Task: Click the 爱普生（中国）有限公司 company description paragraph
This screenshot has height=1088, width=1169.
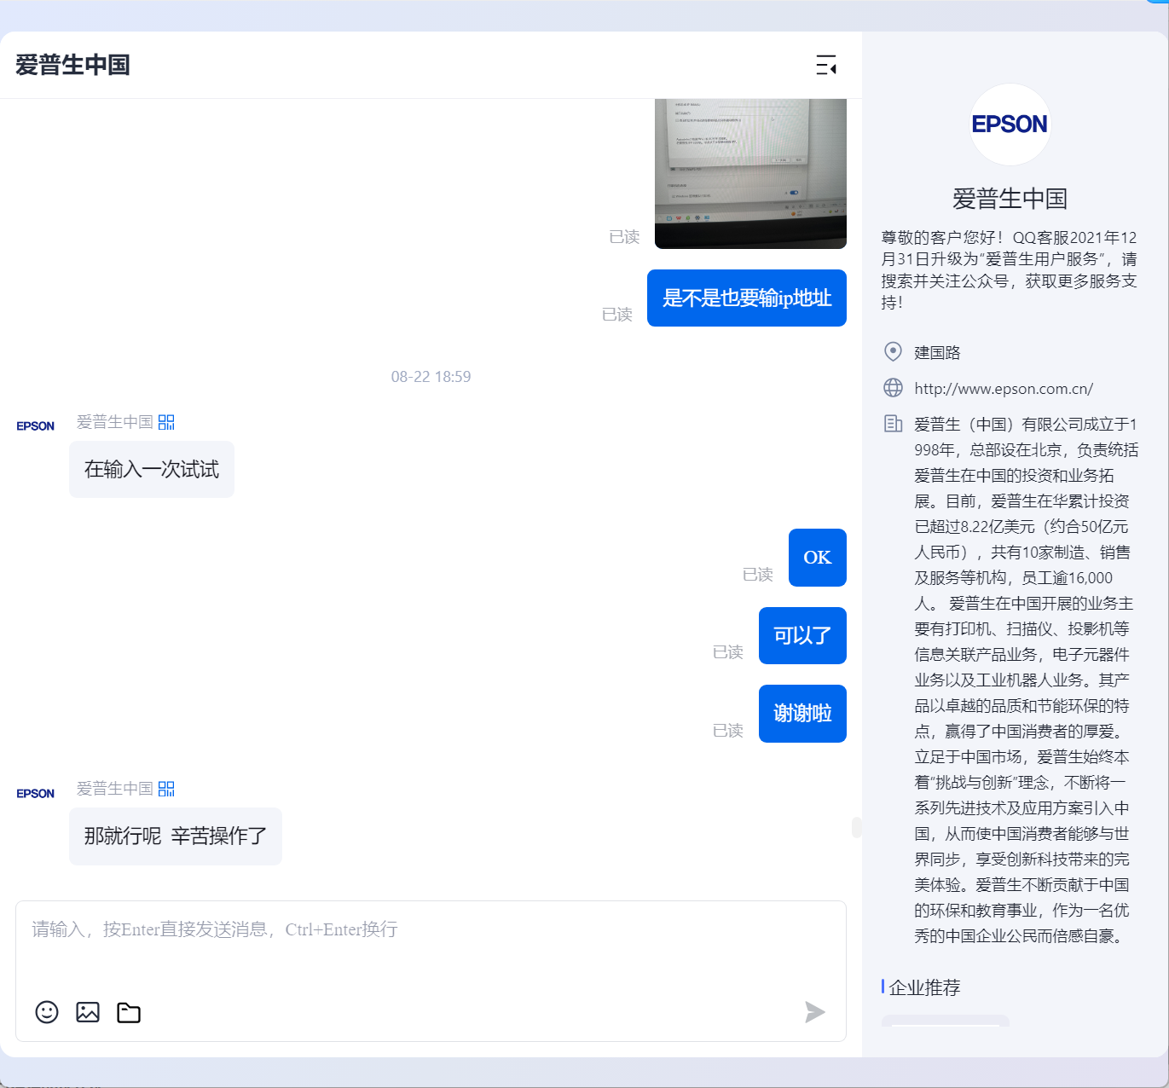Action: [1026, 680]
